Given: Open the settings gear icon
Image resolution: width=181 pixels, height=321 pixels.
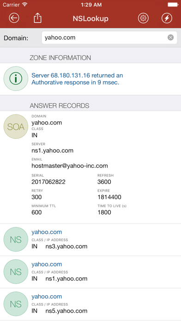Looking at the screenshot, I should [143, 18].
